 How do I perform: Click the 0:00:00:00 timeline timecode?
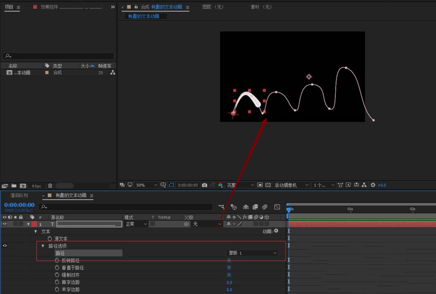pos(19,205)
